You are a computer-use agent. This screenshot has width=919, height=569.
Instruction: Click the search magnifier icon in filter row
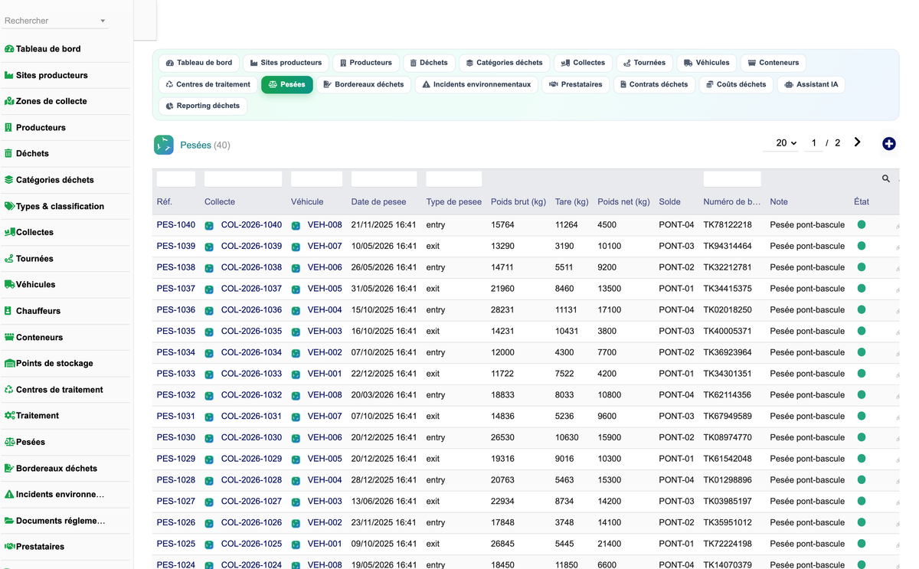pos(886,178)
